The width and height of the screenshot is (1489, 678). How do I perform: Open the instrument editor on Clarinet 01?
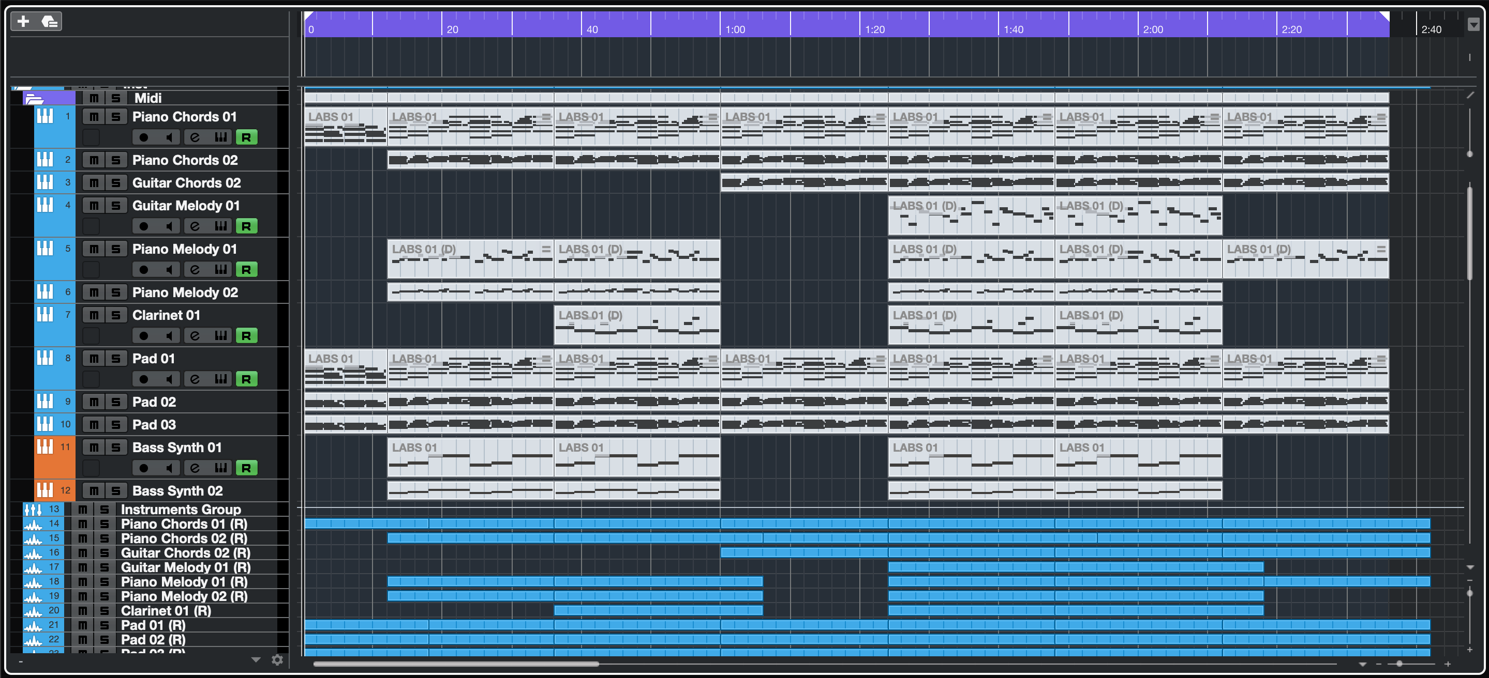click(x=220, y=335)
